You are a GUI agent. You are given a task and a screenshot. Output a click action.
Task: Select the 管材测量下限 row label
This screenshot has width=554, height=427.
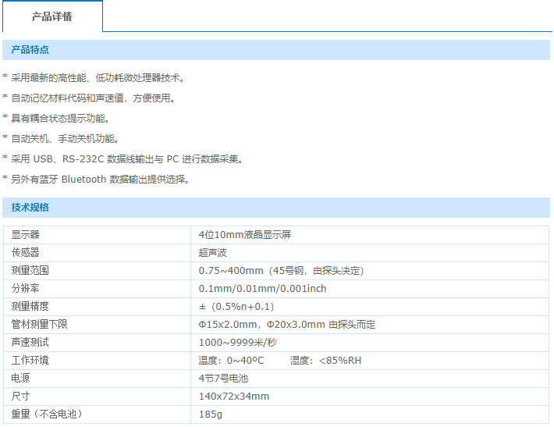tap(39, 325)
